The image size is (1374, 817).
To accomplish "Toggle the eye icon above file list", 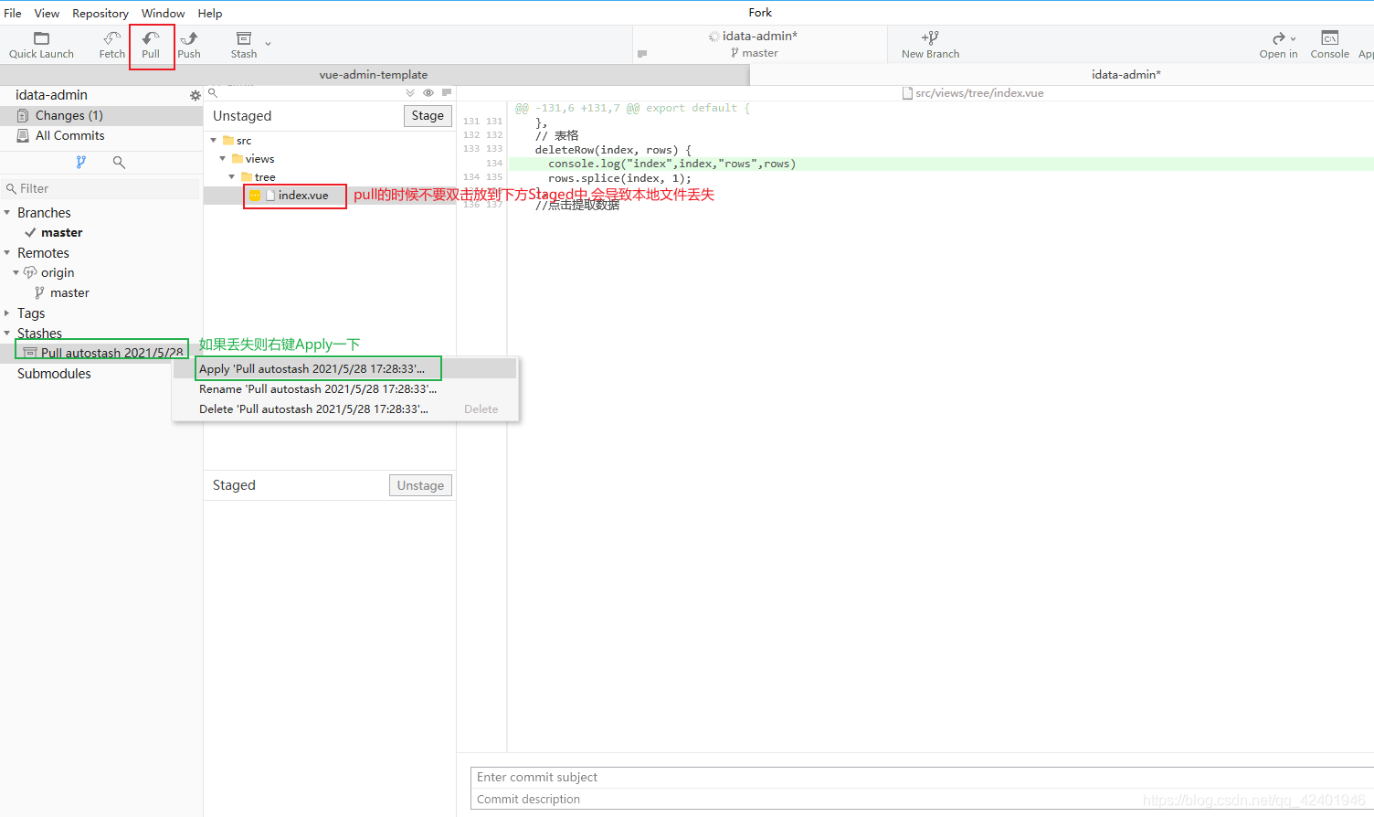I will pos(428,92).
